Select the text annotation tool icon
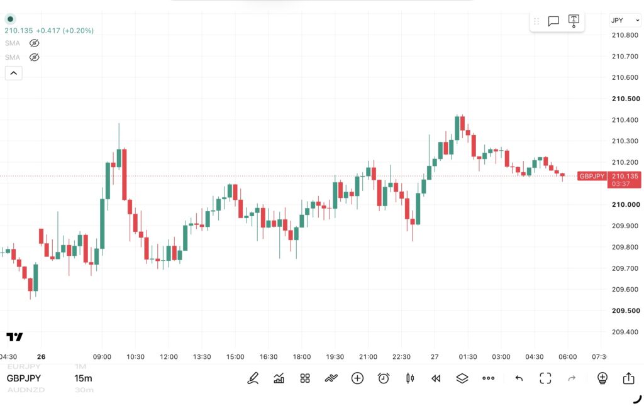Screen dimensions: 644x406 pos(574,21)
